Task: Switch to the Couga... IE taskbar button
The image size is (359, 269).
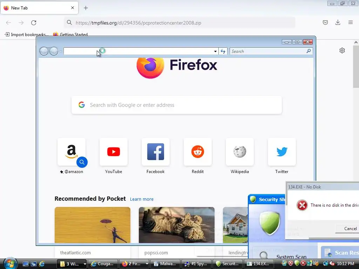Action: 103,264
